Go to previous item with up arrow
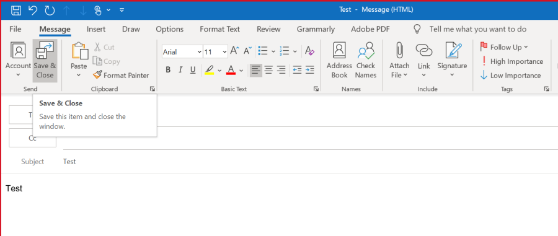The image size is (558, 236). click(66, 11)
